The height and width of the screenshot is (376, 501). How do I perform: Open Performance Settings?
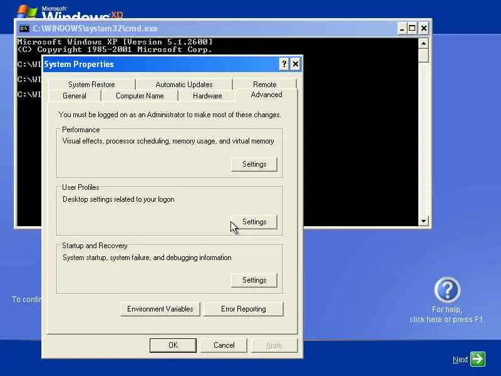[254, 164]
